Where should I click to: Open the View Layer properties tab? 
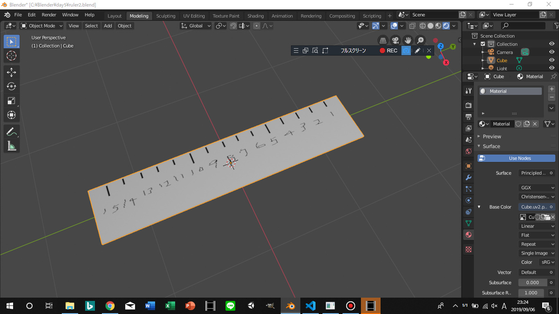click(469, 128)
